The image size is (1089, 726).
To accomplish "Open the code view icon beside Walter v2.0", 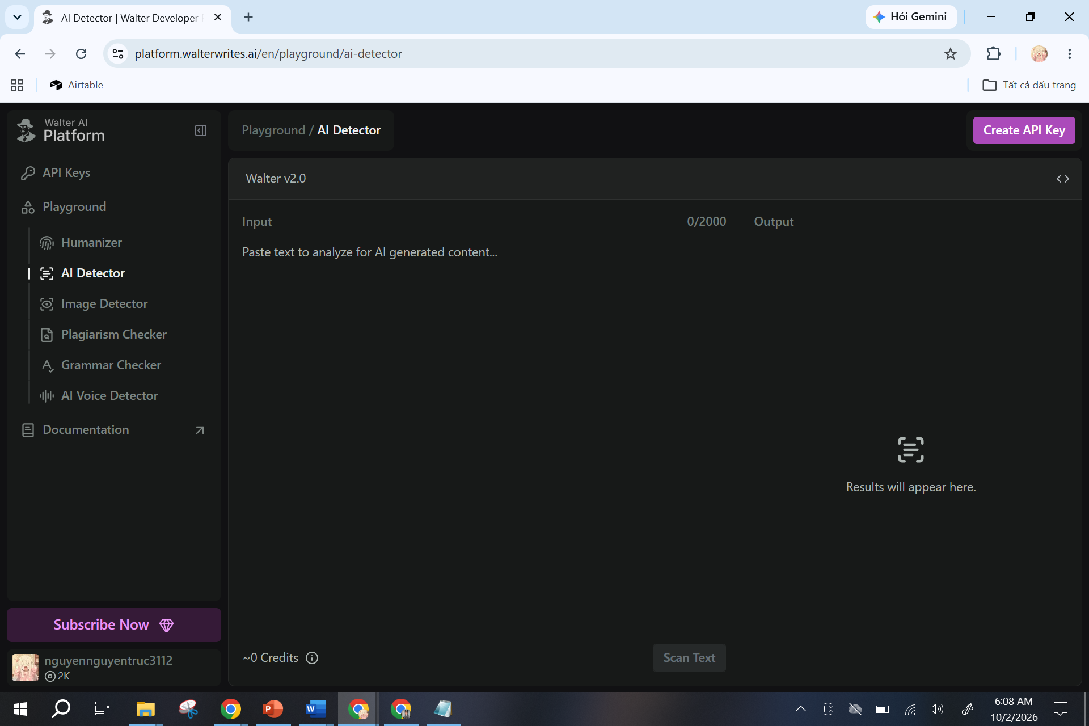I will (1062, 179).
